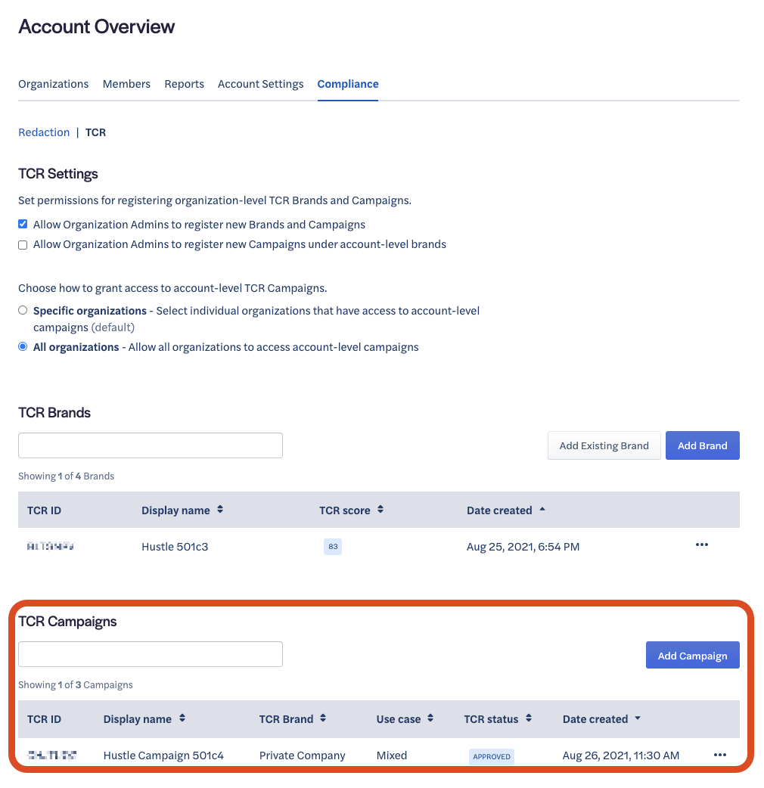Enable new Campaigns under account-level brands
The image size is (764, 788).
(23, 245)
